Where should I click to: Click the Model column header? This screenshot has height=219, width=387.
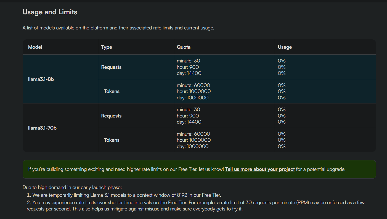tap(35, 47)
